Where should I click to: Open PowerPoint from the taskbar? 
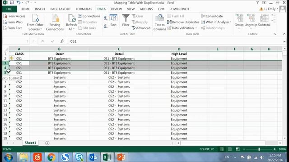coord(121,157)
